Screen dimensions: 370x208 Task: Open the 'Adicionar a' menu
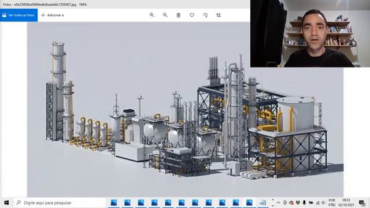[x=53, y=15]
